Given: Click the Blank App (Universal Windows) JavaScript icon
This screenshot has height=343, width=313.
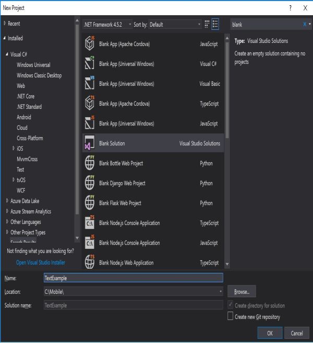Looking at the screenshot, I should pyautogui.click(x=90, y=123).
